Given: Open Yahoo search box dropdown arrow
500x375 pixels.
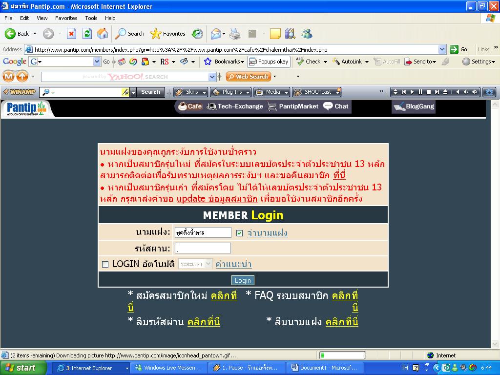Looking at the screenshot, I should pos(212,77).
